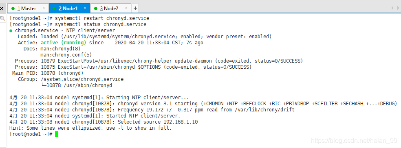Screen dimensions: 401x148
Task: Click the green dot before chronyd.service
Action: 11,30
